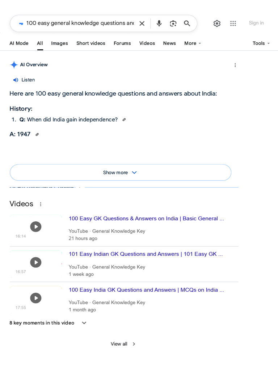This screenshot has width=278, height=371.
Task: Click the 'A: 1947' answer text
Action: (x=20, y=134)
